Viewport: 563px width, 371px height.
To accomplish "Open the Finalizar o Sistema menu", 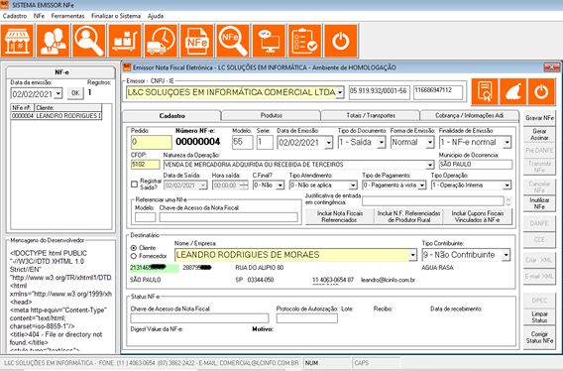I will pyautogui.click(x=116, y=16).
